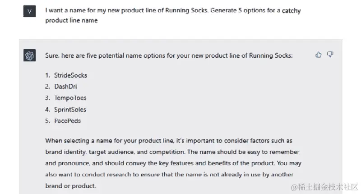Click the user avatar labeled V
The height and width of the screenshot is (194, 361).
29,11
